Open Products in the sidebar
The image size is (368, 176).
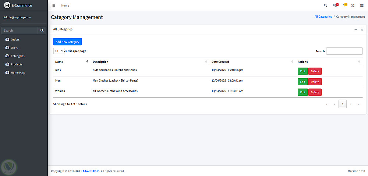coord(17,64)
